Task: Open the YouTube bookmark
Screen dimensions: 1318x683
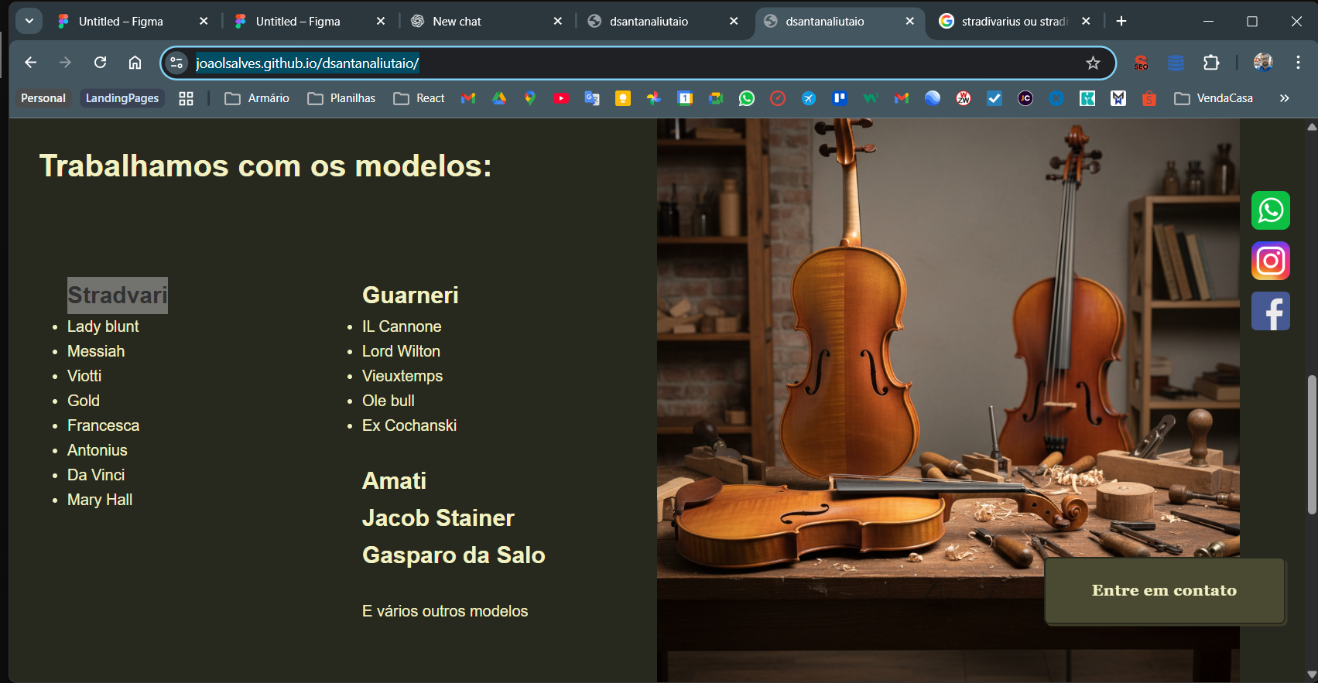Action: [561, 98]
